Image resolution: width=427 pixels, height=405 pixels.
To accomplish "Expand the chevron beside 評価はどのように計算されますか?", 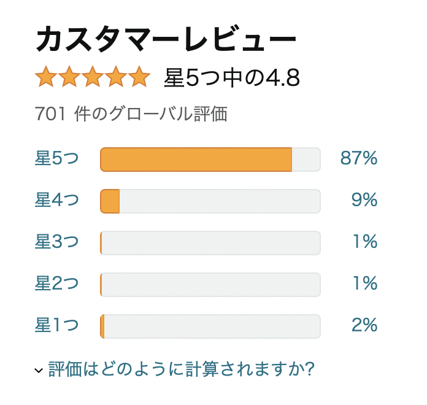I will coord(39,370).
